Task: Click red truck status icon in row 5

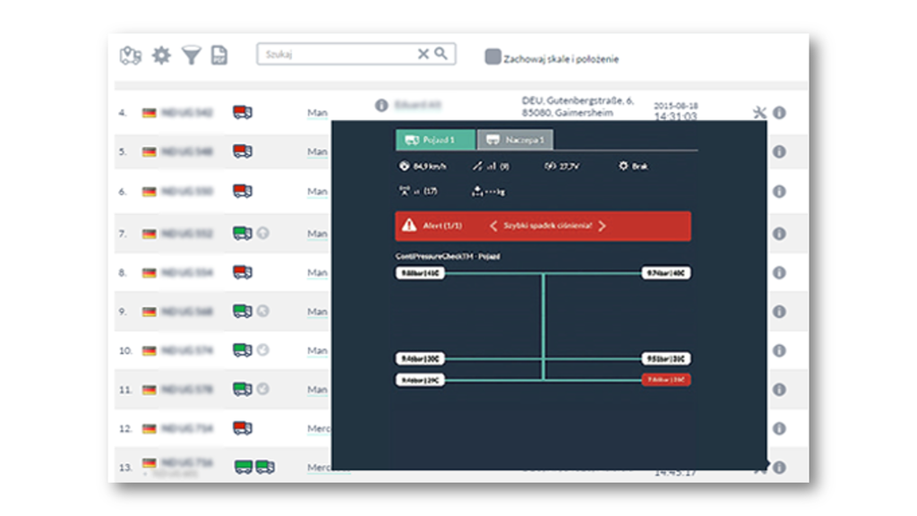Action: pos(243,151)
